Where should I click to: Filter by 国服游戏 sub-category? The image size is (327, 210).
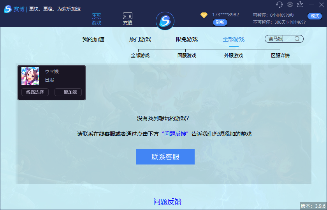tap(186, 56)
